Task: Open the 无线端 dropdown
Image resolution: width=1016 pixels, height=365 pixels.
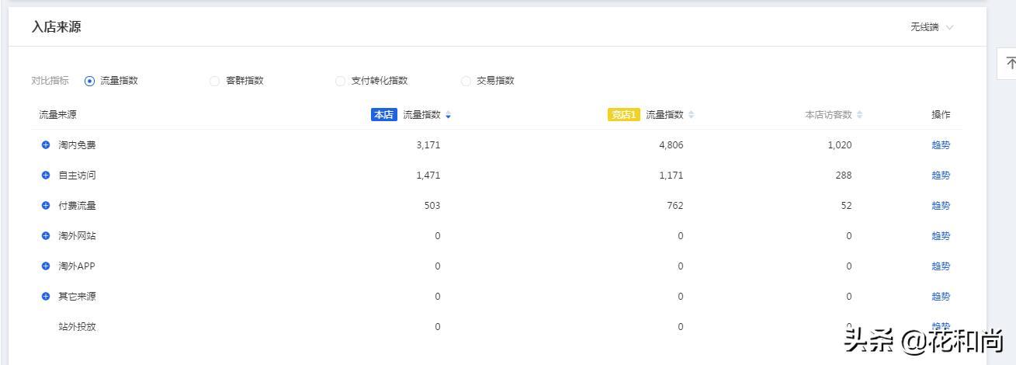Action: click(x=932, y=27)
